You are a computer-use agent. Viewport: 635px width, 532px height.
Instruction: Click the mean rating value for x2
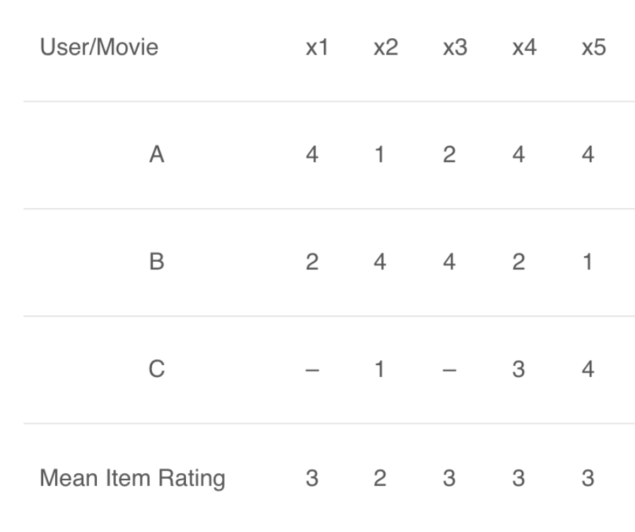(380, 479)
